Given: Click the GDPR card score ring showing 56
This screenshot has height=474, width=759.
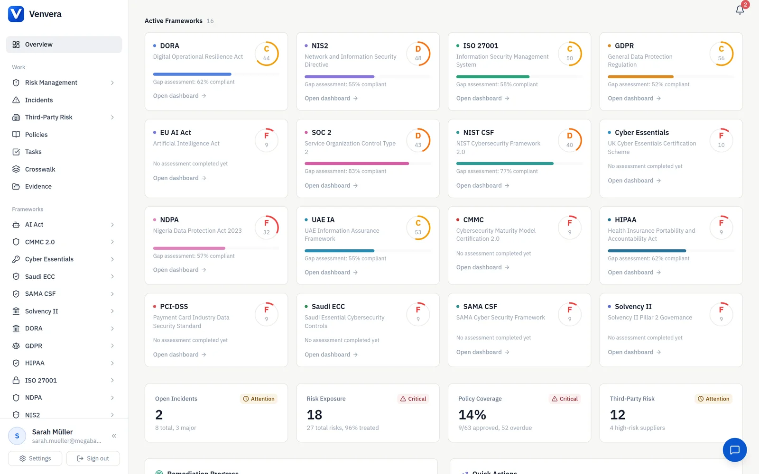Looking at the screenshot, I should tap(721, 54).
